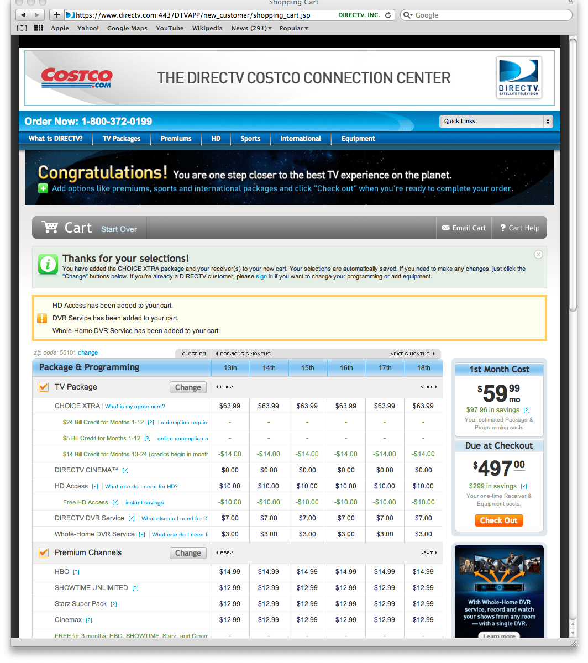This screenshot has width=588, height=663.
Task: Click the Google search field
Action: (486, 15)
